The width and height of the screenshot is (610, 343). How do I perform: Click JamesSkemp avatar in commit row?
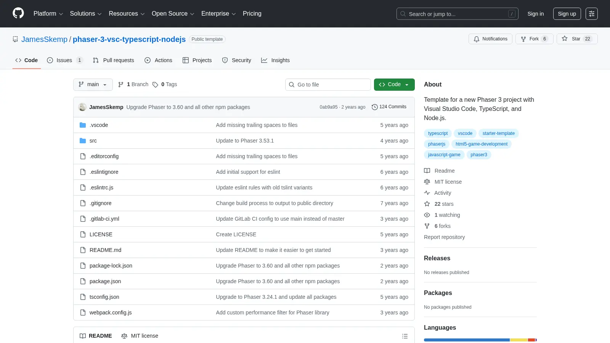[x=82, y=107]
